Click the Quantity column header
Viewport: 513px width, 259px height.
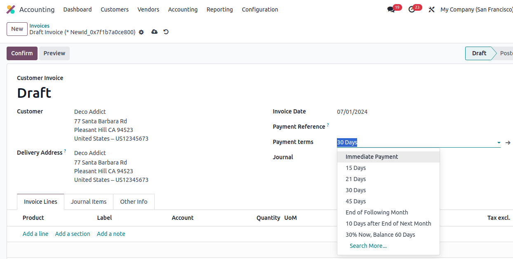pyautogui.click(x=268, y=218)
